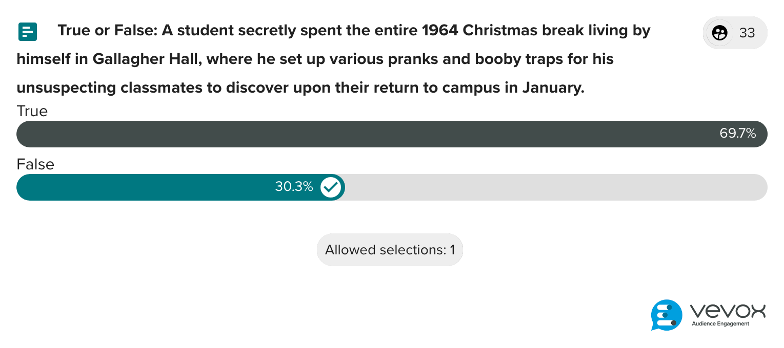Click the word "January" in the question
Screen dimensions: 784x348
[553, 88]
